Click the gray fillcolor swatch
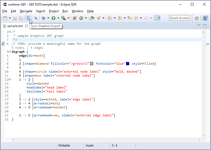 pos(92,64)
